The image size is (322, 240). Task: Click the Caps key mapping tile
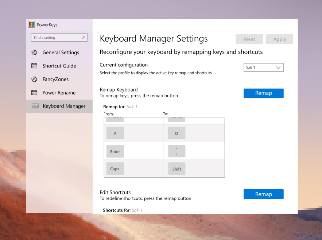115,169
